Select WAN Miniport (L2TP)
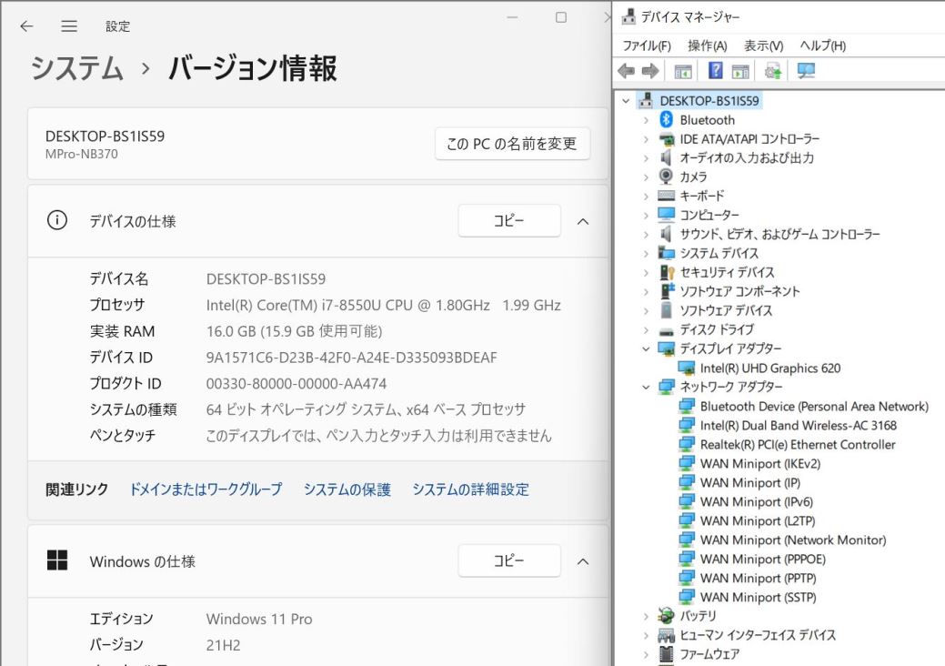 pyautogui.click(x=758, y=520)
